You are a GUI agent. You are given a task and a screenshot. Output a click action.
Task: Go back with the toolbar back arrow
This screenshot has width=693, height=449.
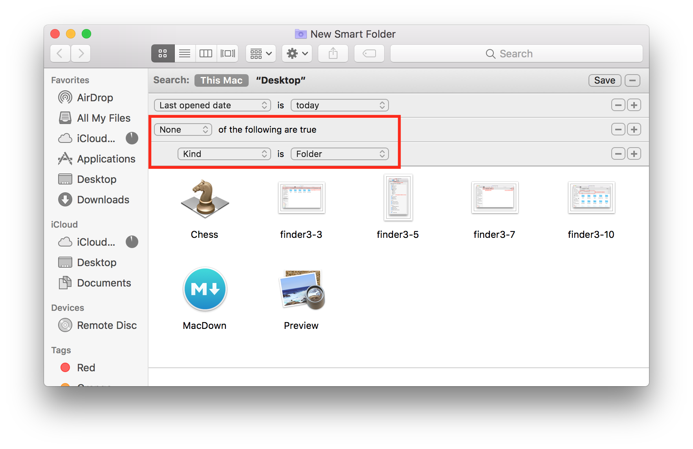pos(60,53)
